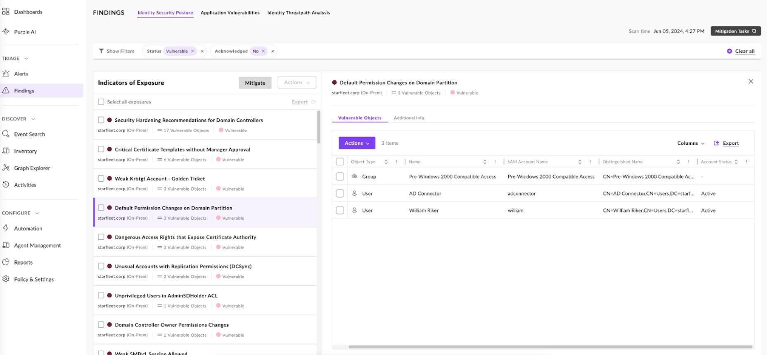This screenshot has height=355, width=768.
Task: Open Event Search via magnifier icon
Action: click(6, 134)
